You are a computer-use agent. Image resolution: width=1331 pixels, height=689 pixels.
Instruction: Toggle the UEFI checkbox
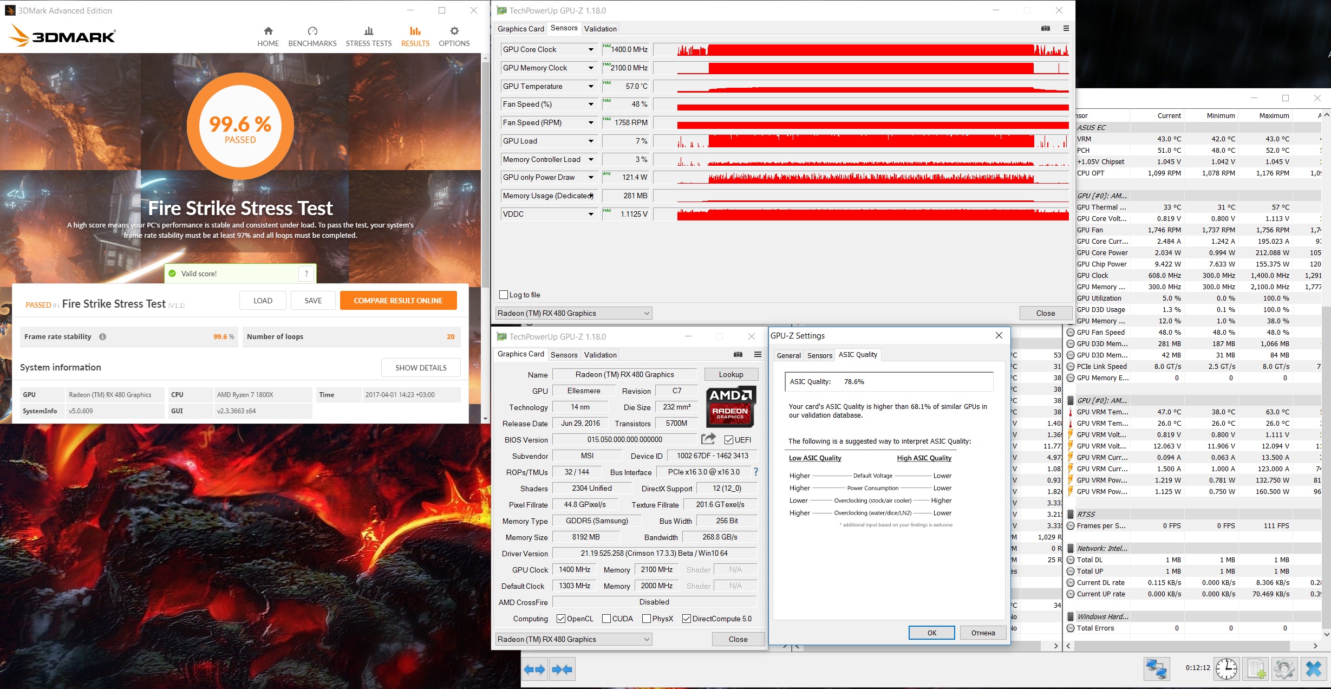(x=729, y=439)
